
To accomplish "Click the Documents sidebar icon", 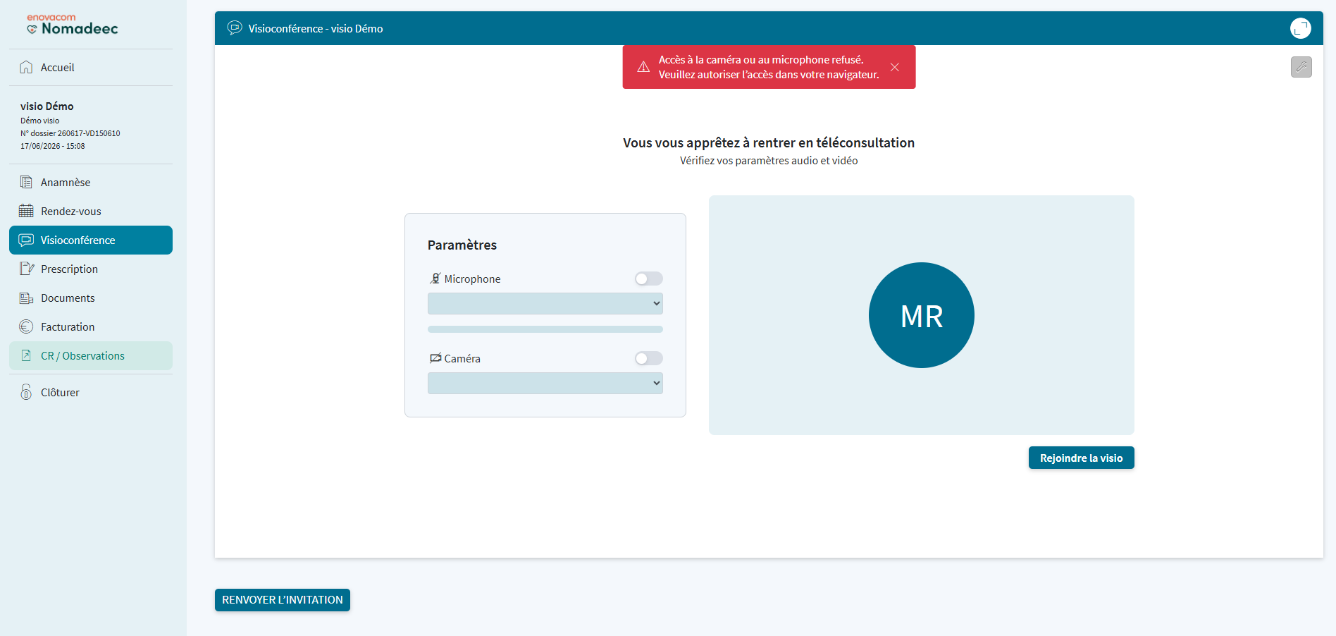I will click(x=26, y=298).
